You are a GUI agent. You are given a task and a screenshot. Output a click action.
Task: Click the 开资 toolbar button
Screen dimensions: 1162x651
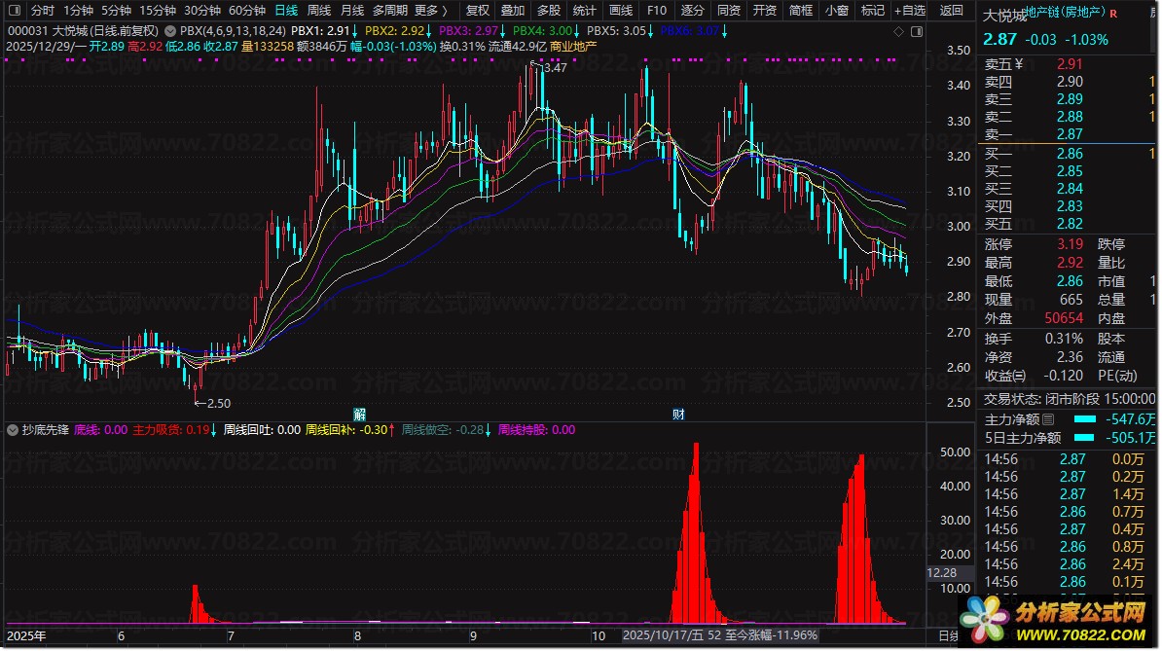pos(765,11)
